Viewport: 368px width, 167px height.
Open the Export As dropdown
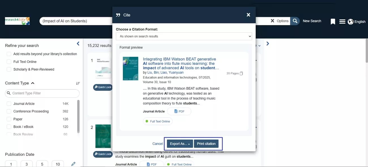point(180,144)
